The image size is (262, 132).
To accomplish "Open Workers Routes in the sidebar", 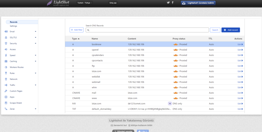I will [17, 67].
